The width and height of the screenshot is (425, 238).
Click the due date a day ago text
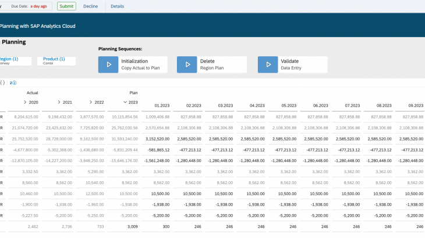point(38,6)
